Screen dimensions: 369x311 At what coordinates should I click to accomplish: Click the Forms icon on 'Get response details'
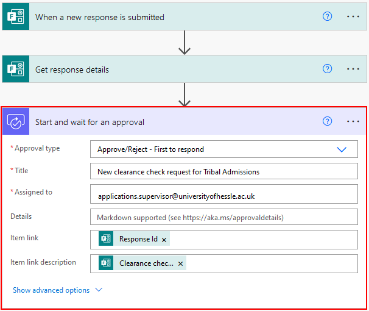tap(16, 69)
